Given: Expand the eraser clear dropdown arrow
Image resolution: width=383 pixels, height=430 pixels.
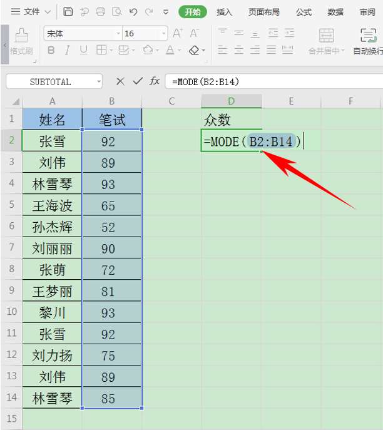Looking at the screenshot, I should 203,51.
